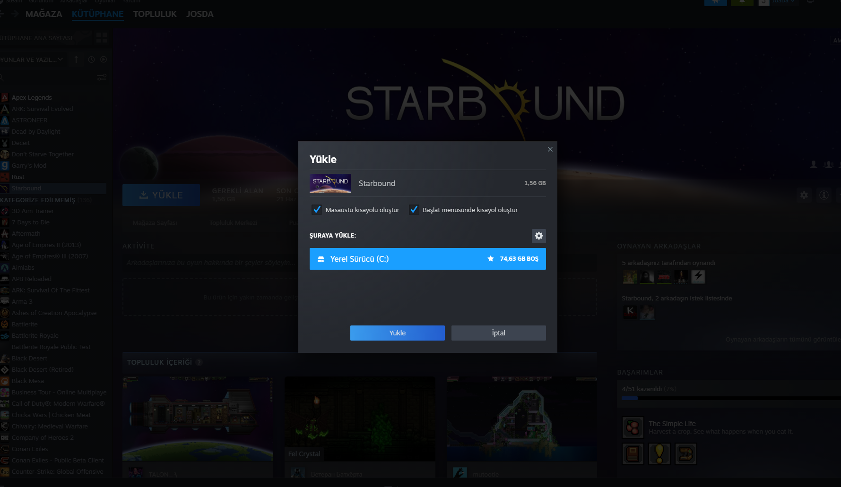Click the ASTRONEER game icon
The height and width of the screenshot is (487, 841).
pos(5,120)
